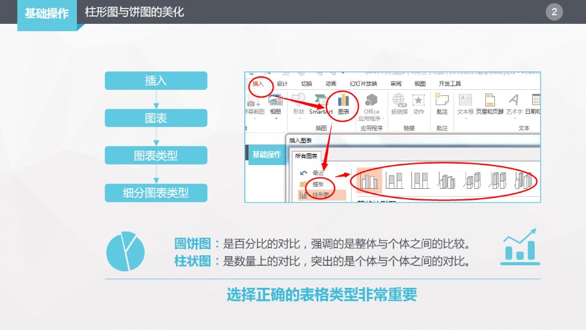Expand the 文本框 text box dropdown
The height and width of the screenshot is (330, 586).
[465, 119]
